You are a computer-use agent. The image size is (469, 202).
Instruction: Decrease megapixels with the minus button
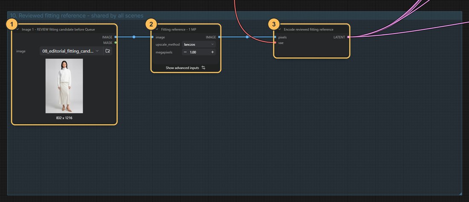coord(185,52)
